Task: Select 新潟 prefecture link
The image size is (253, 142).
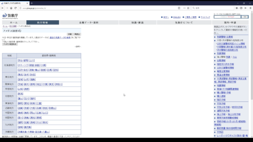Action: (x=20, y=94)
